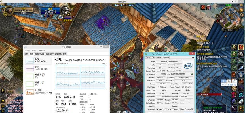Click the Driver Version field in GPU-Z
The image size is (245, 113).
(174, 97)
